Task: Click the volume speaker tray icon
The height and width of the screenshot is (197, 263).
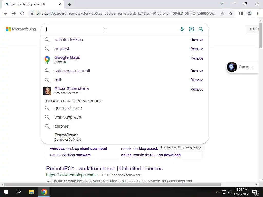Action: [x=230, y=192]
